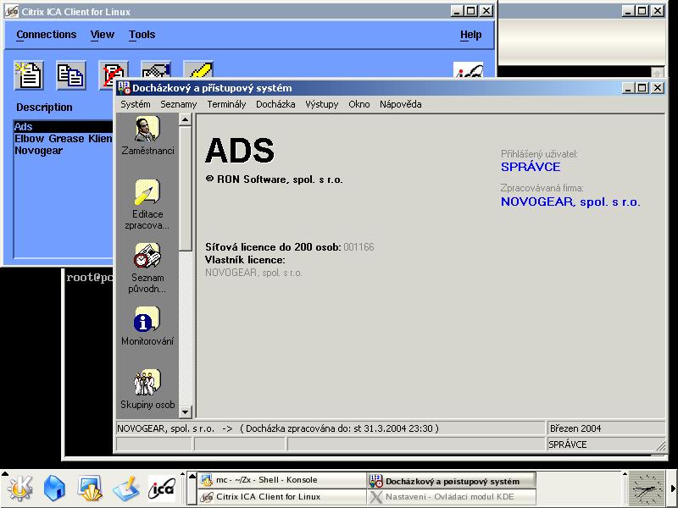678x508 pixels.
Task: Select the Elbow Grease Klien connection entry
Action: 63,139
